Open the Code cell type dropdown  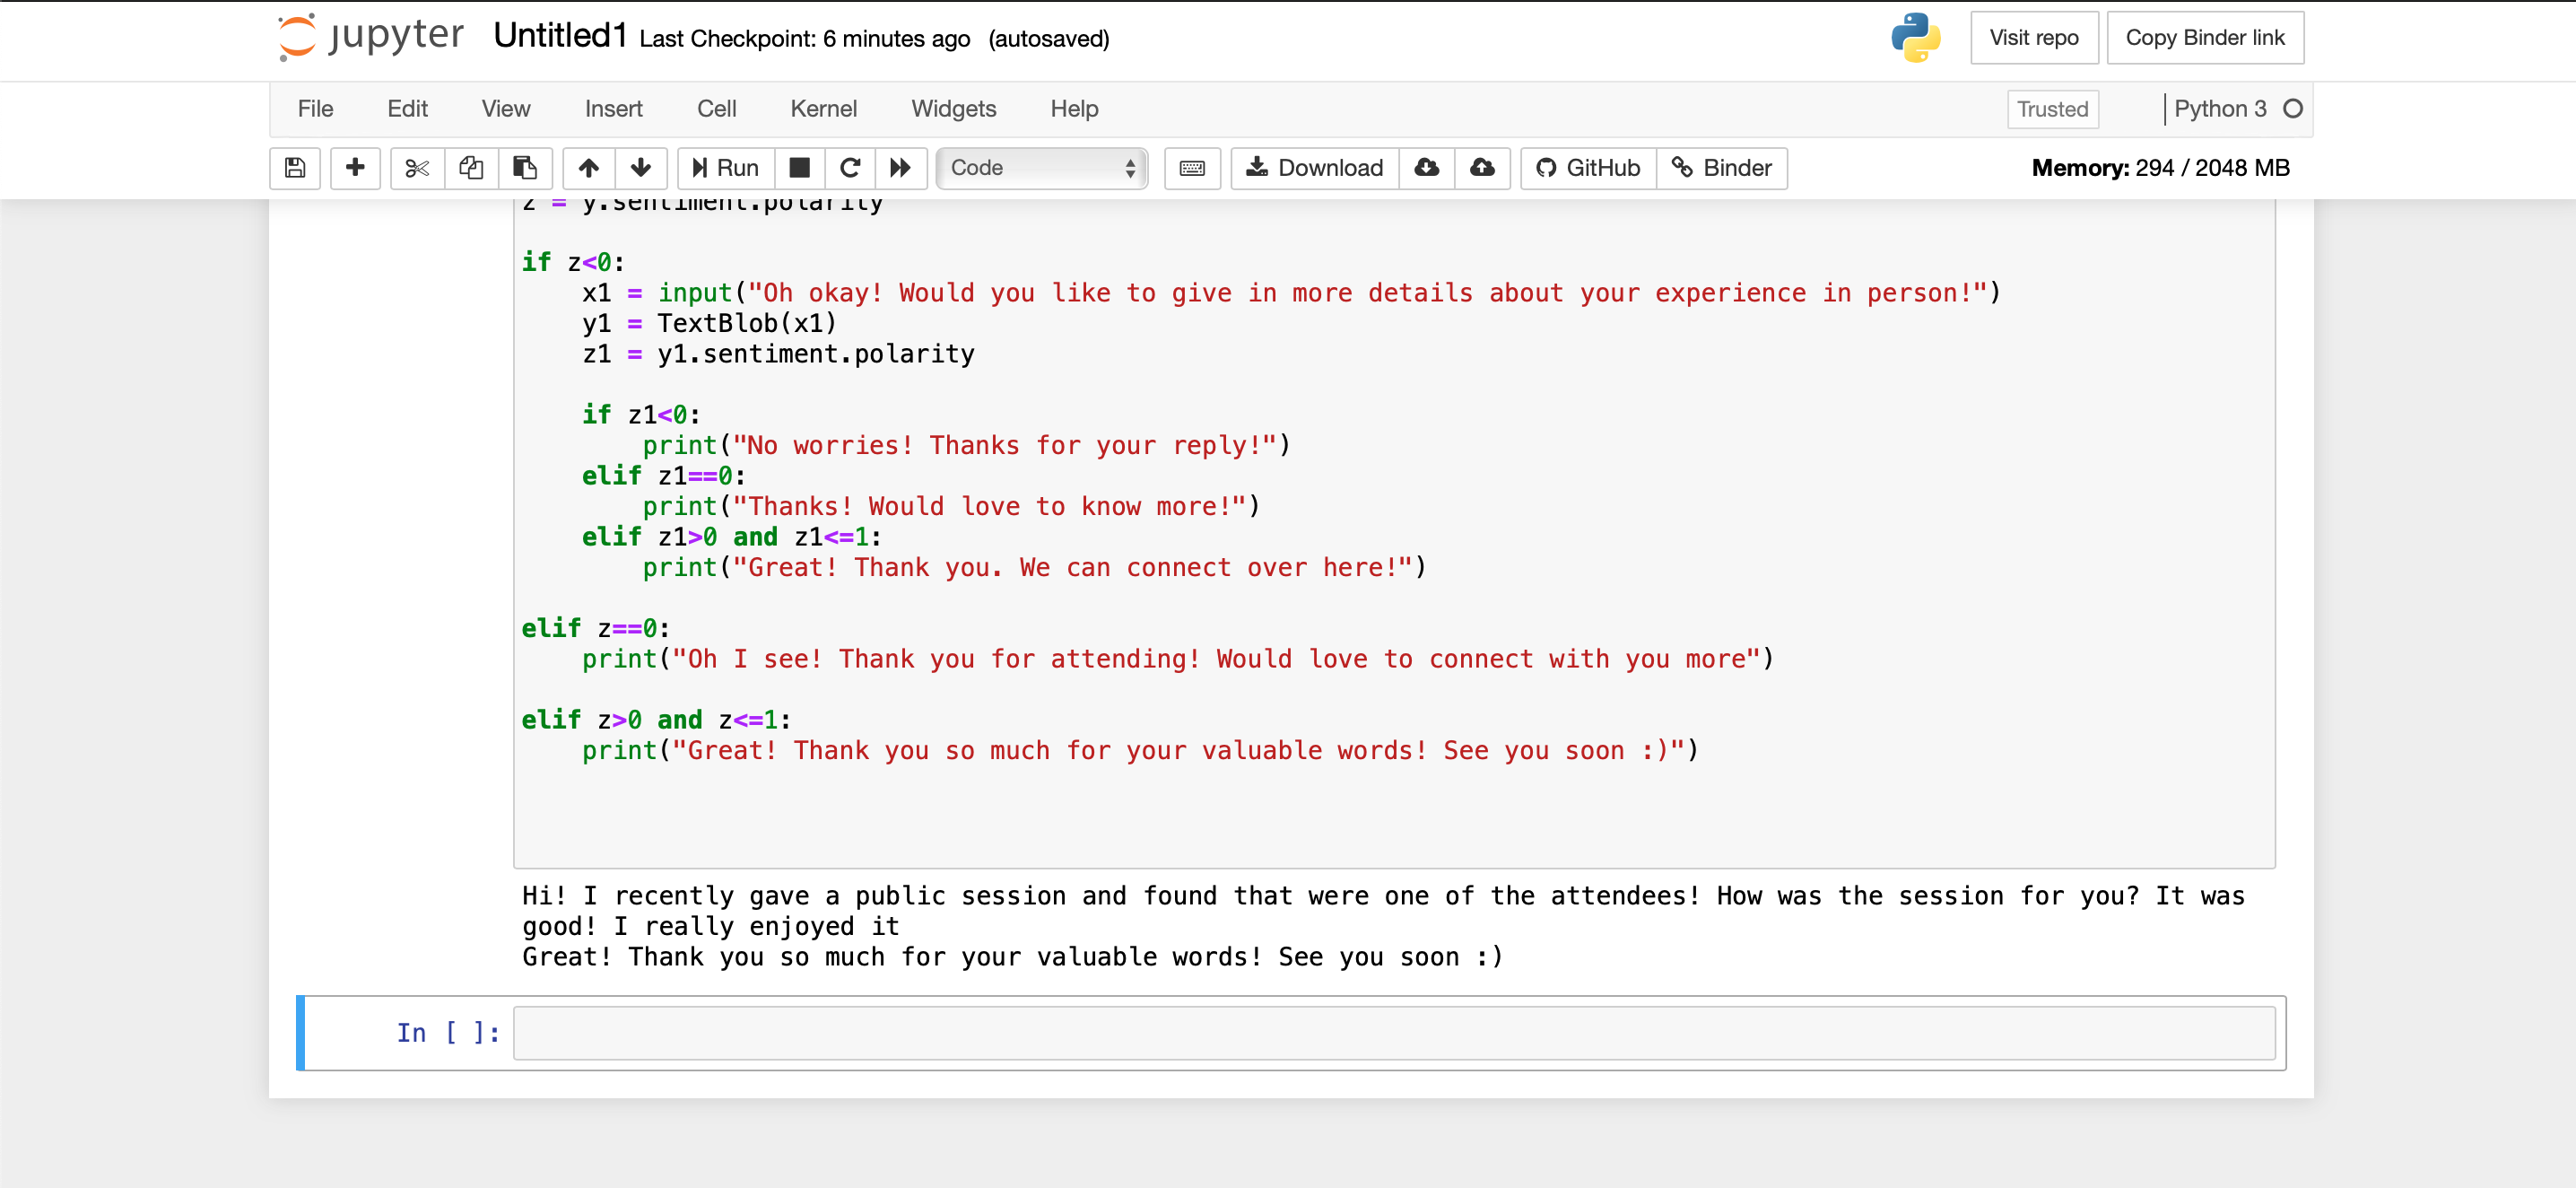pyautogui.click(x=1042, y=168)
